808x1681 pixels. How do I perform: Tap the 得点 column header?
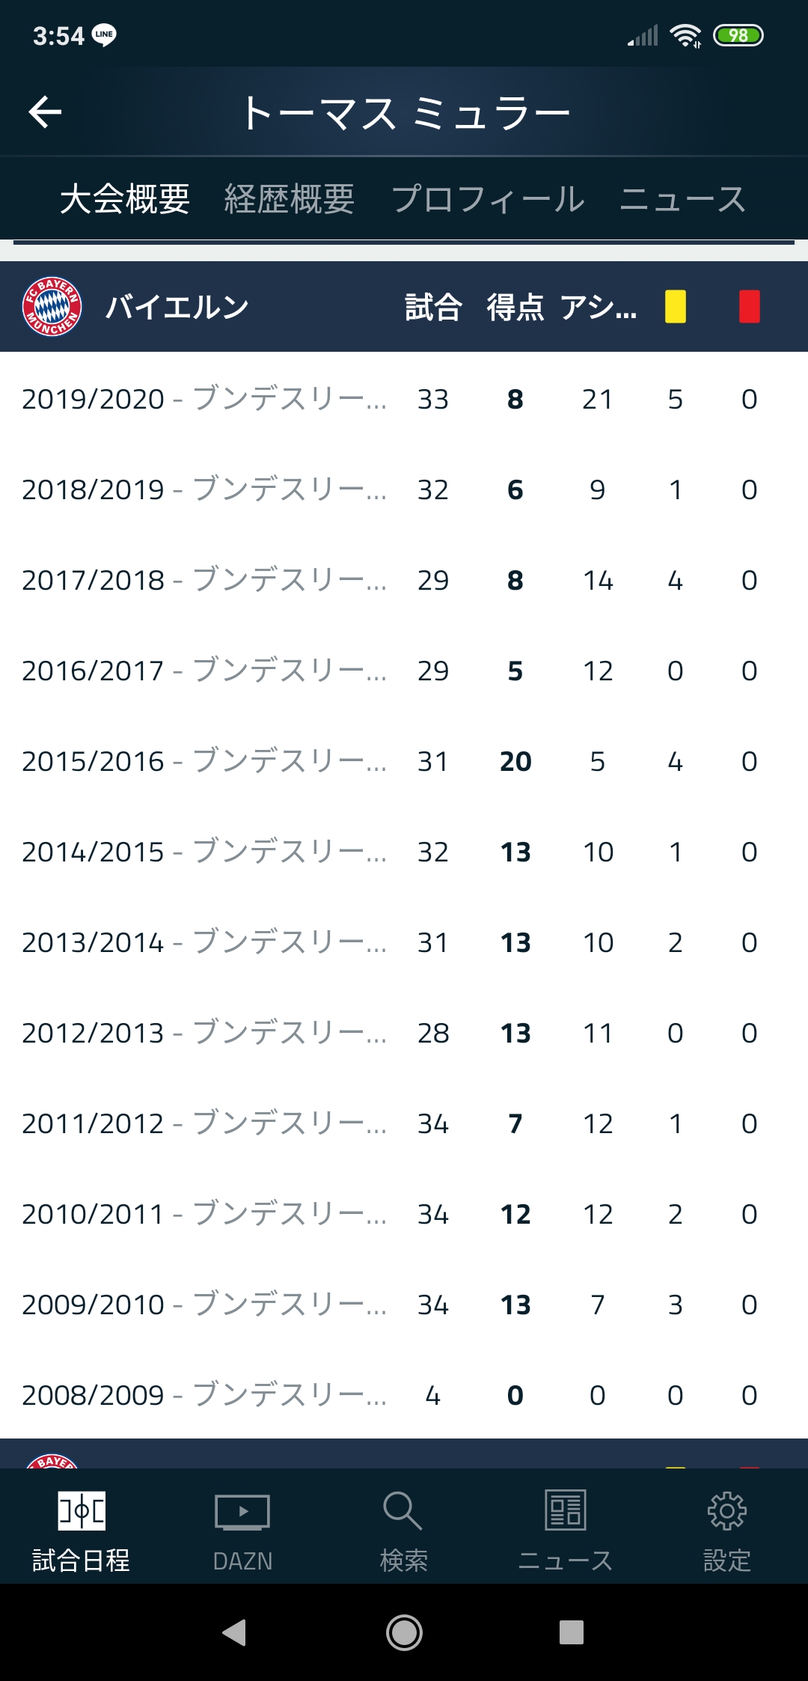tap(515, 307)
